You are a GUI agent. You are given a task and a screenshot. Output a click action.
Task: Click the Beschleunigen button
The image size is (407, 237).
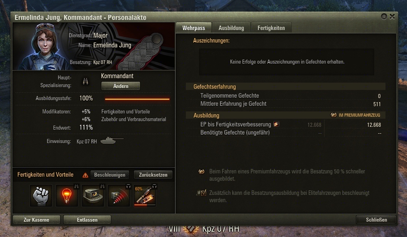(x=110, y=175)
